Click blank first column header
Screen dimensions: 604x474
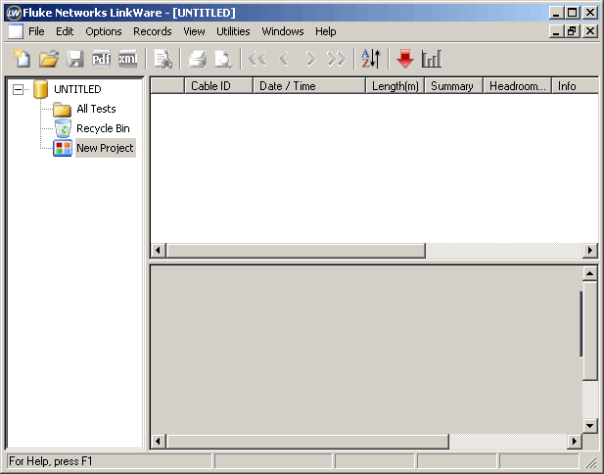tap(167, 86)
